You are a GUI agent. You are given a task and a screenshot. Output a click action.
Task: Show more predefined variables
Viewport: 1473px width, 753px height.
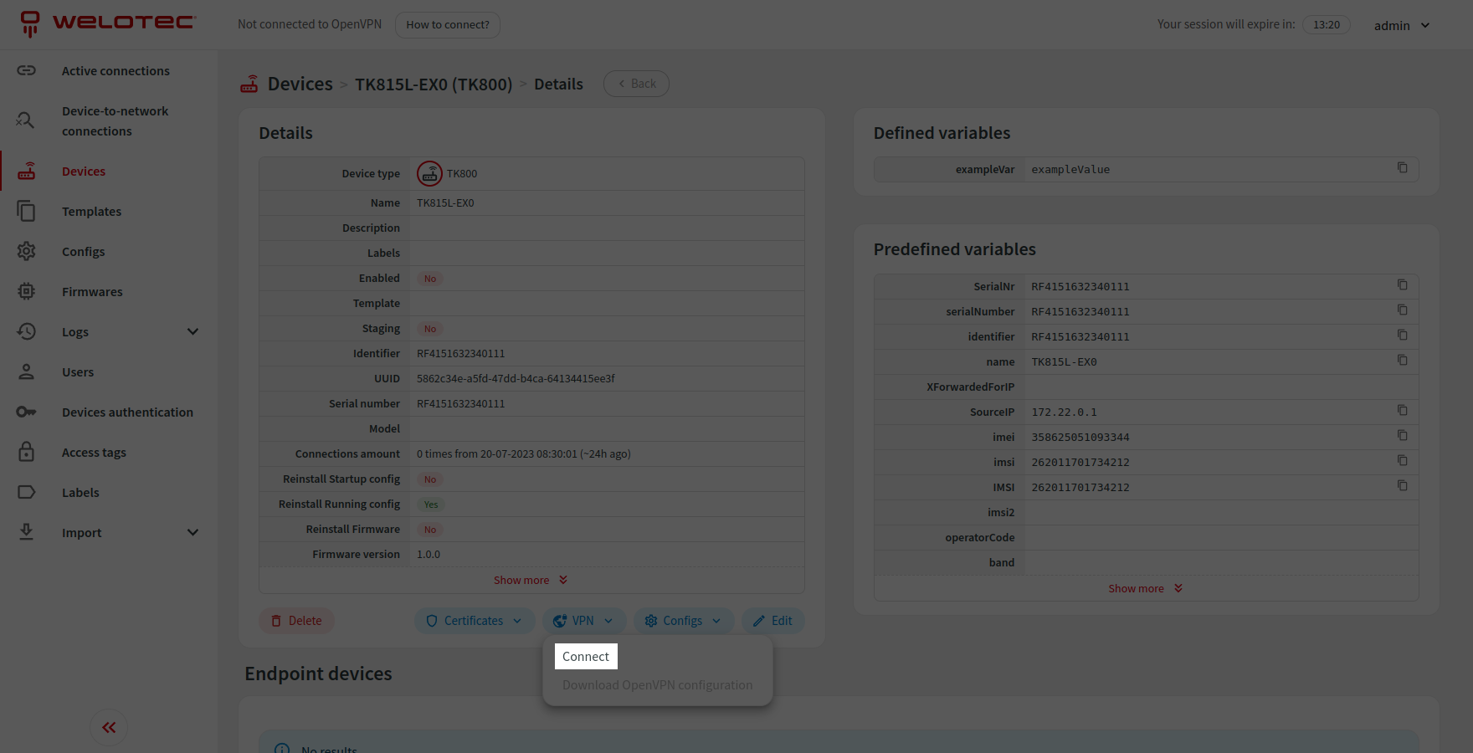[x=1145, y=588]
